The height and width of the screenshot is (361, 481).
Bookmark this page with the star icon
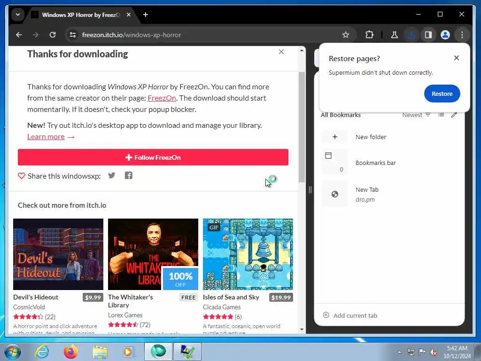click(346, 35)
